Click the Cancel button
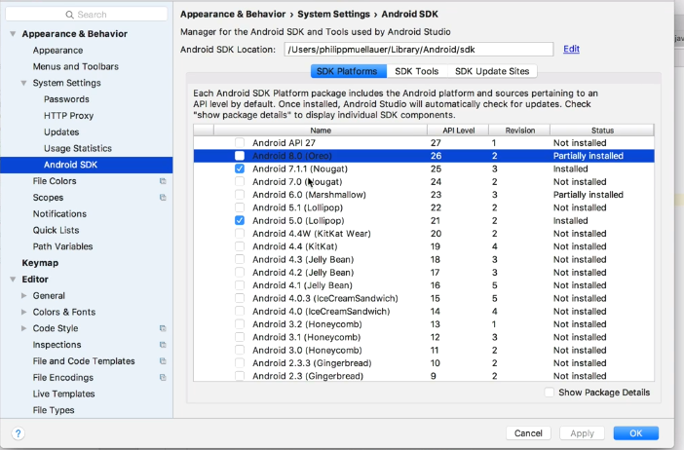 pyautogui.click(x=528, y=433)
